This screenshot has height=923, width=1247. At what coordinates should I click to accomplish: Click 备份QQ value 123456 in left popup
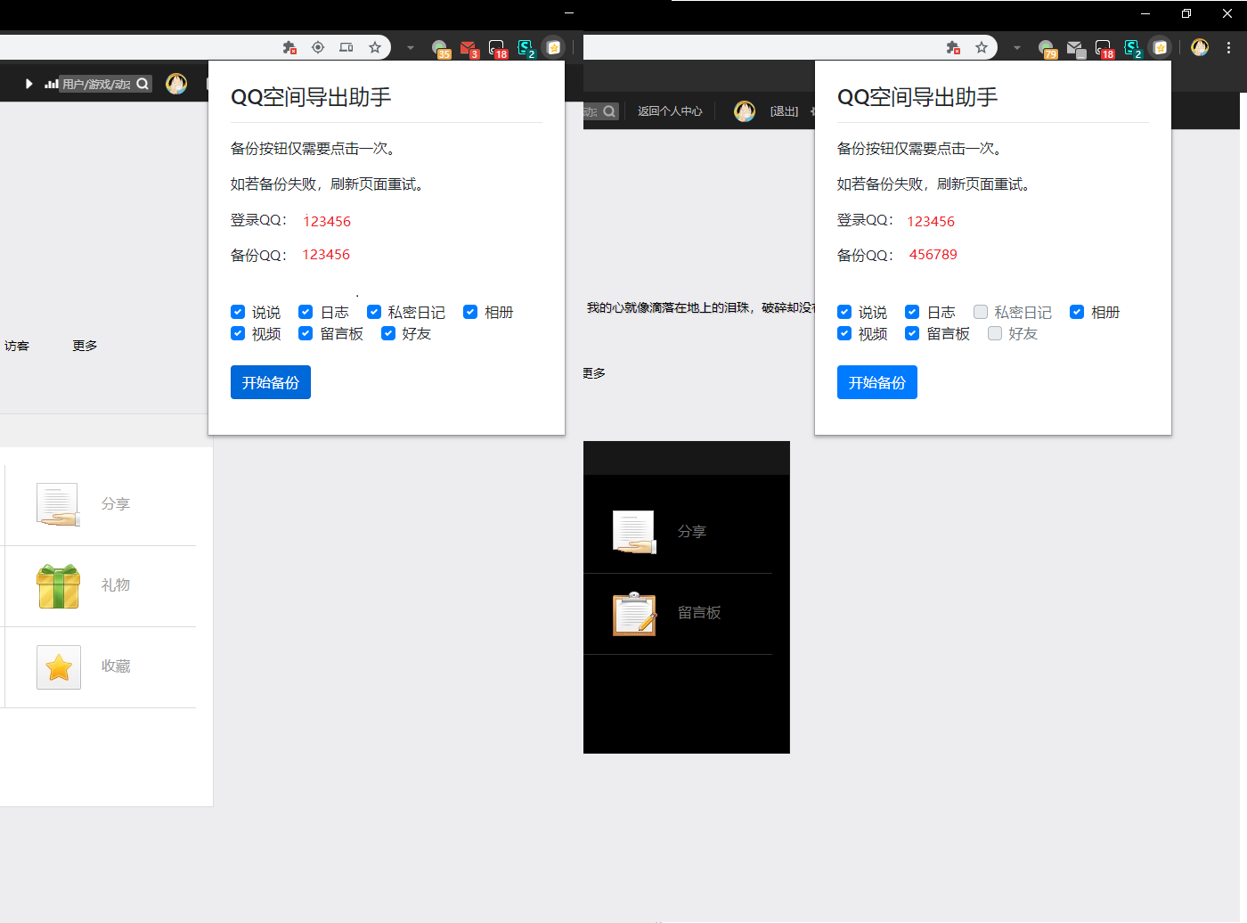point(326,255)
